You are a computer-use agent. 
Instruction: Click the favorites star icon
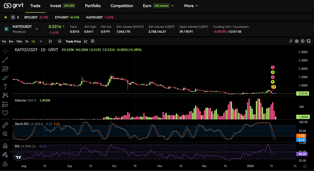(x=6, y=17)
